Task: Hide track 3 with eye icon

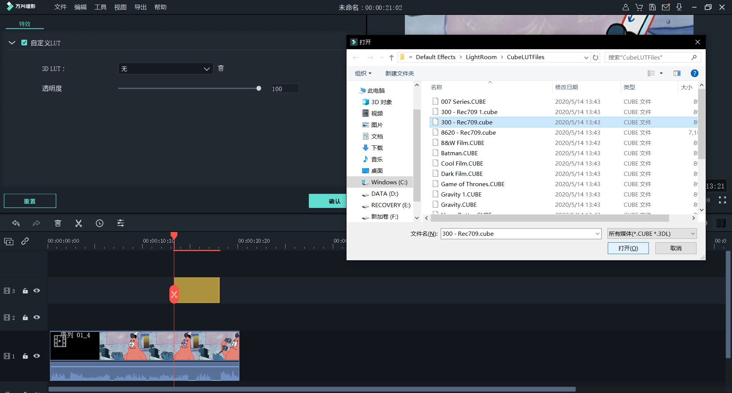Action: coord(37,291)
